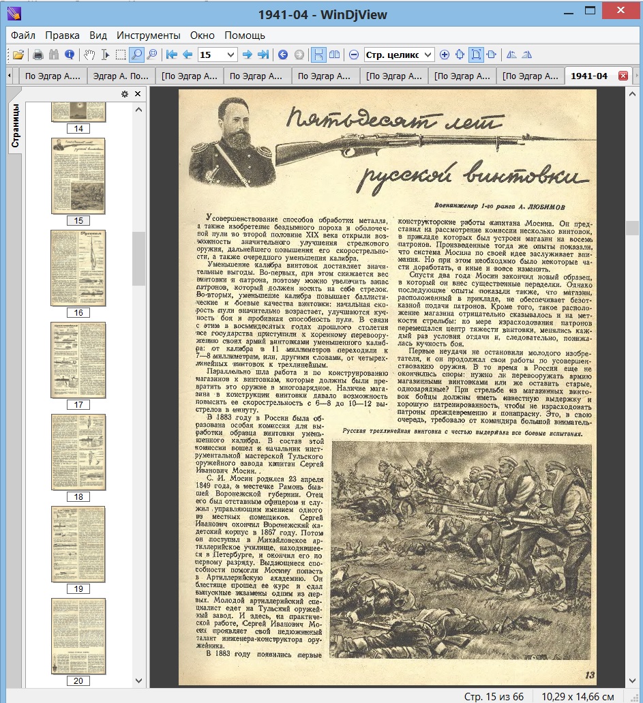Switch zoom to Fit Width
Viewport: 643px width, 703px height.
click(492, 55)
